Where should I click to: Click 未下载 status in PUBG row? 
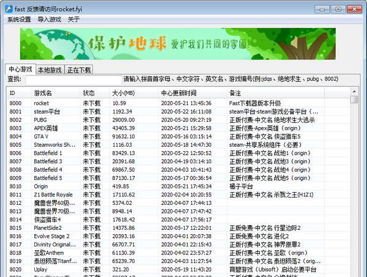[92, 120]
